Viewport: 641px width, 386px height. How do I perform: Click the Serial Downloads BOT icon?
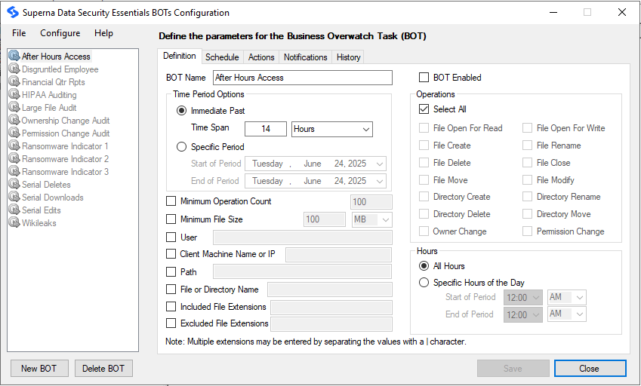(x=14, y=197)
